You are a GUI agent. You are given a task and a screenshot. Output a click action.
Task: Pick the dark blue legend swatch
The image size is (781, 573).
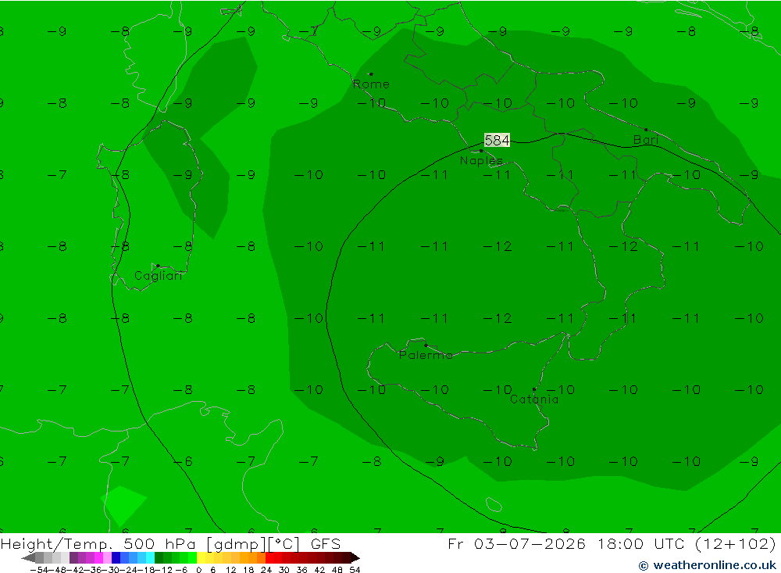[x=116, y=557]
